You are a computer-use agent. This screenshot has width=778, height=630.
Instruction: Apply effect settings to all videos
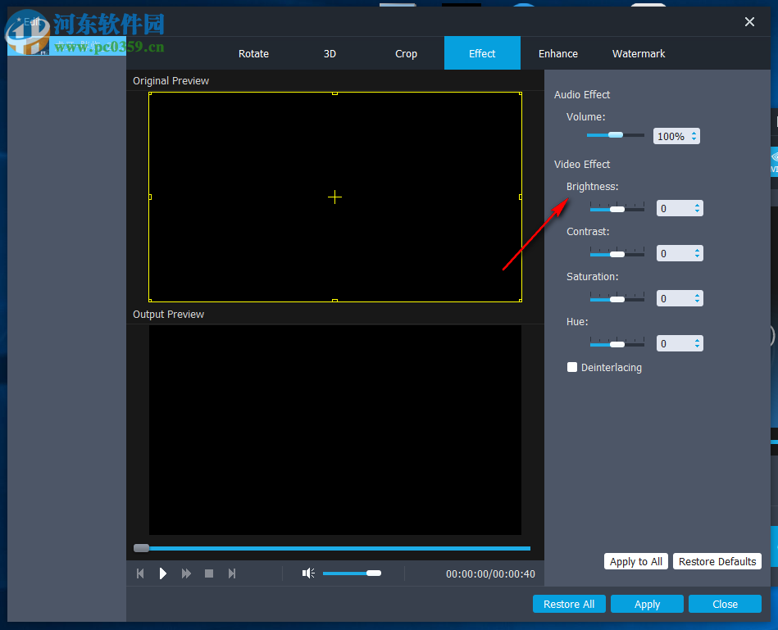(635, 561)
